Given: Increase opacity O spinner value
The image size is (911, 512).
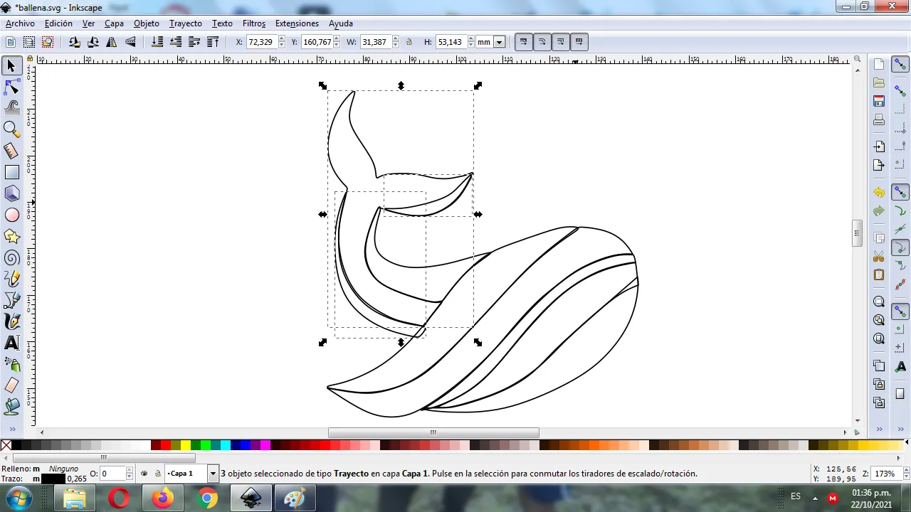Looking at the screenshot, I should (129, 471).
